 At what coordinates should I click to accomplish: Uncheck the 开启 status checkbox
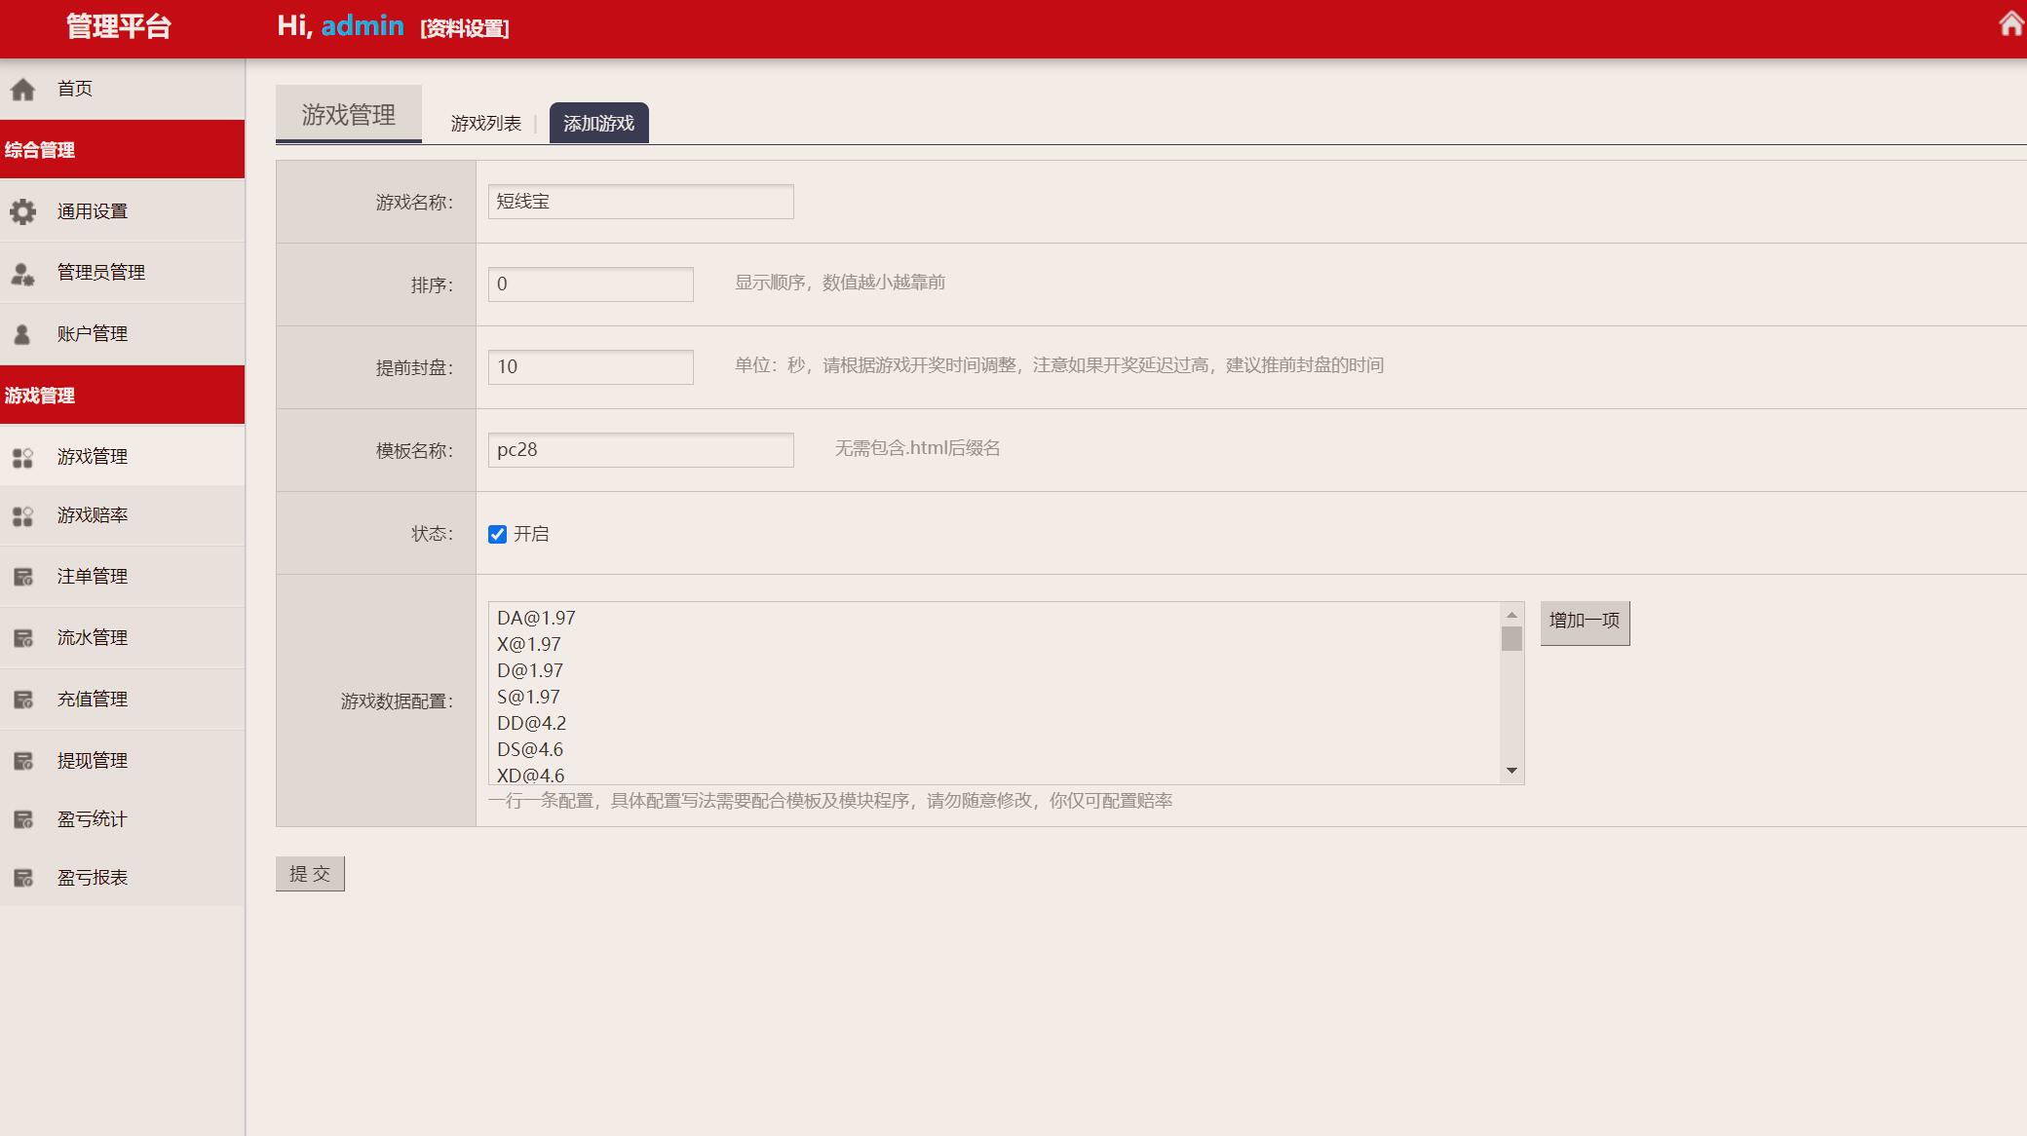point(497,534)
